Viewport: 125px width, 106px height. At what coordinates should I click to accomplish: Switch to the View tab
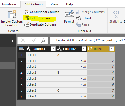coord(54,4)
